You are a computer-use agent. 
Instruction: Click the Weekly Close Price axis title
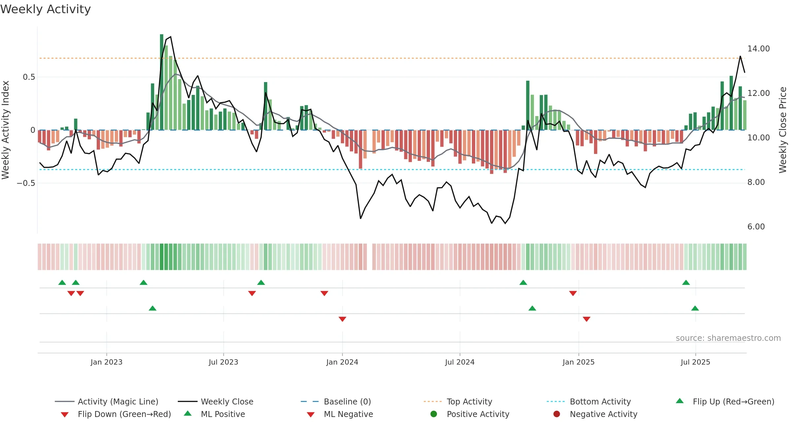783,130
